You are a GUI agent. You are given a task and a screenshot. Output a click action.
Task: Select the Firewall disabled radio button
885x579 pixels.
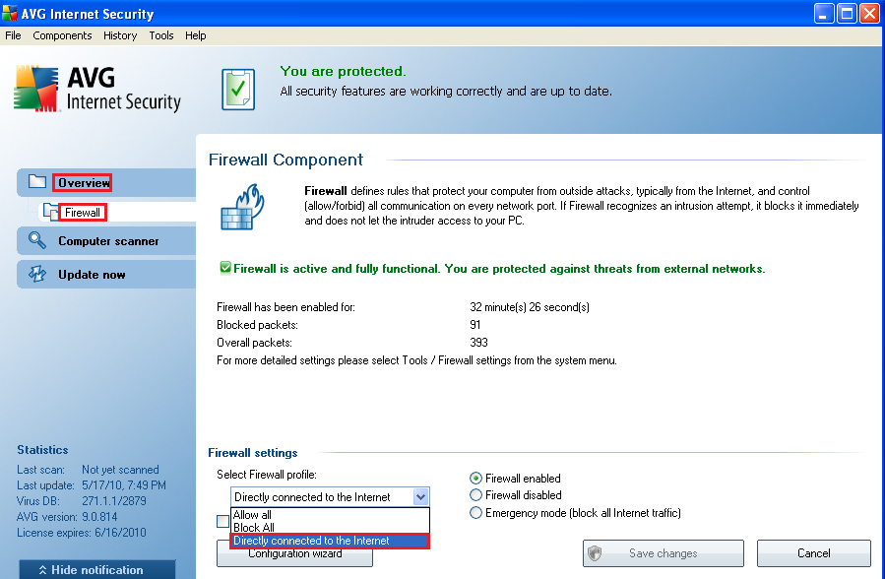(x=475, y=495)
